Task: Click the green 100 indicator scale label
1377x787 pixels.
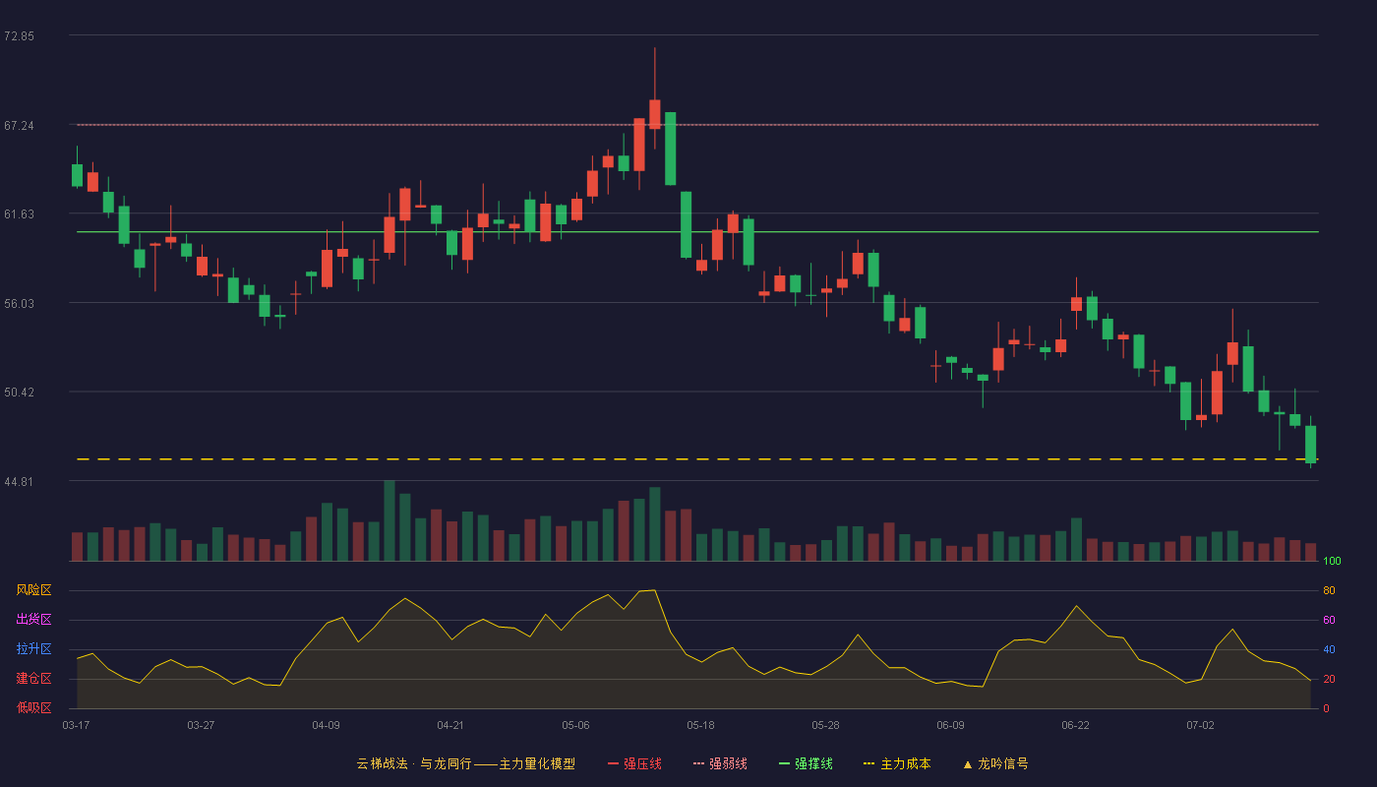Action: pos(1332,561)
